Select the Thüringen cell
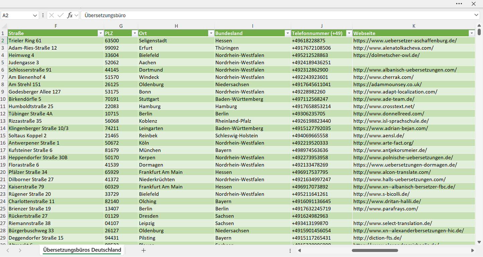 253,48
